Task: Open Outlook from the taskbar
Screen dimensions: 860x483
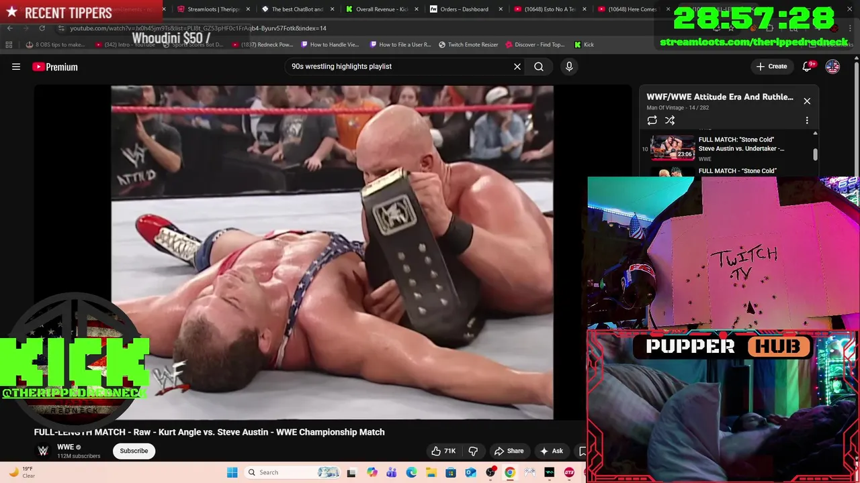Action: point(470,472)
